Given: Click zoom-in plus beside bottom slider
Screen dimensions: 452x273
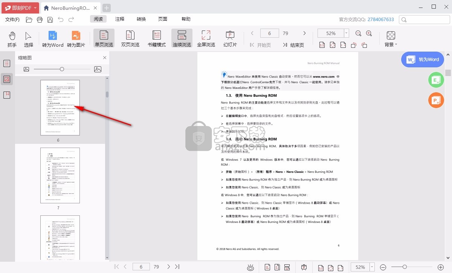Looking at the screenshot, I should point(440,267).
